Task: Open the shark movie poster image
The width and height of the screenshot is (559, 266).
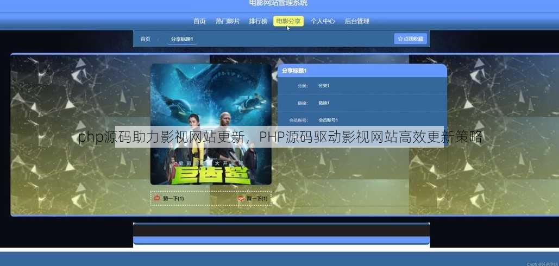Action: tap(211, 124)
